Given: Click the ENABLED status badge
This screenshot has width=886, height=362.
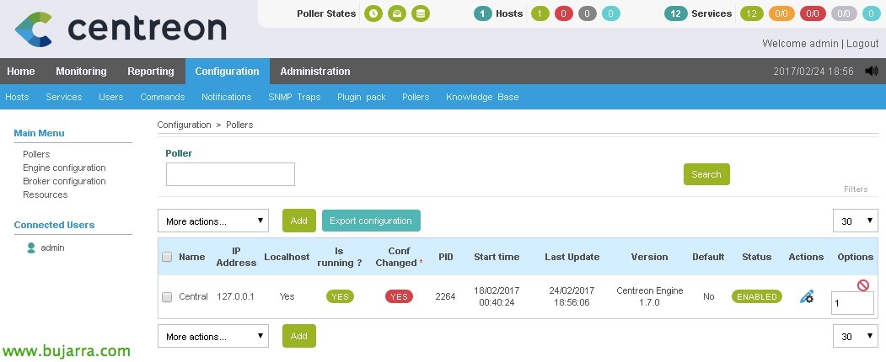Looking at the screenshot, I should (x=757, y=296).
